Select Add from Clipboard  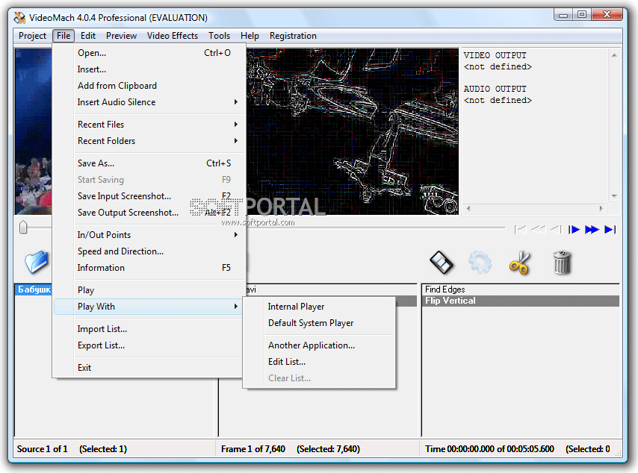(149, 86)
